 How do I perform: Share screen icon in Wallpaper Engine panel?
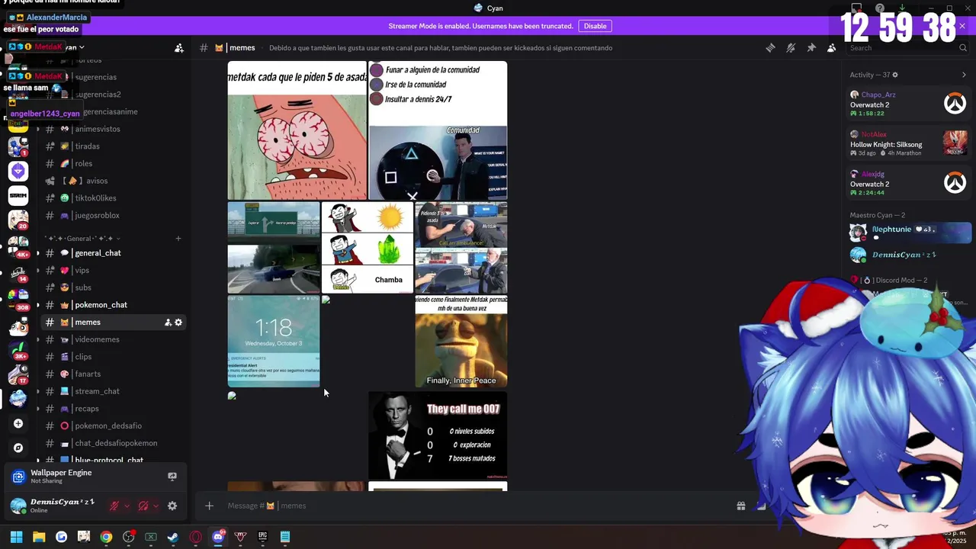[x=172, y=477]
